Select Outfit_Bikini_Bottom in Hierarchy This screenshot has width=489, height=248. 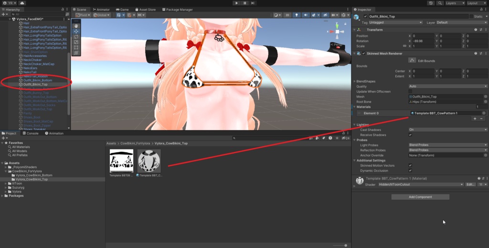tap(38, 80)
